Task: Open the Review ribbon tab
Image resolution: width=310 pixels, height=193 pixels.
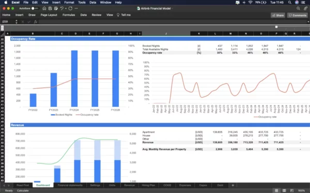Action: point(97,15)
